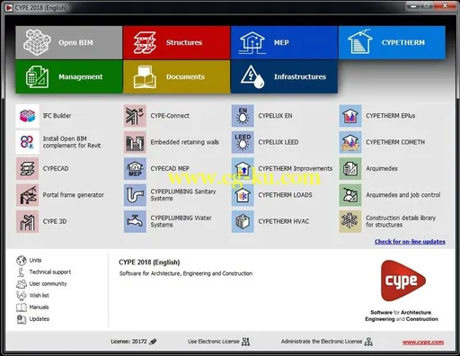Launch the CYPELUX EN bulb icon
Viewport: 460px width, 356px height.
click(x=243, y=116)
